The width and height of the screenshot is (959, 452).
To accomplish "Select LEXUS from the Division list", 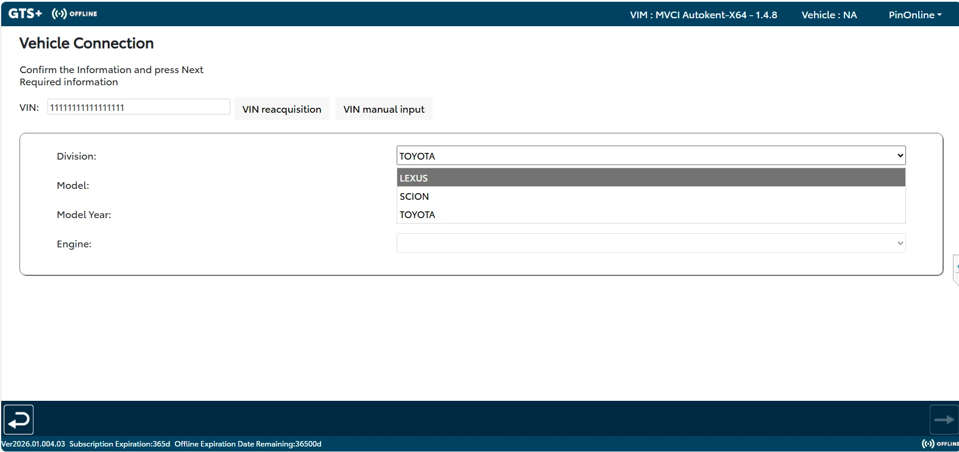I will pos(651,178).
